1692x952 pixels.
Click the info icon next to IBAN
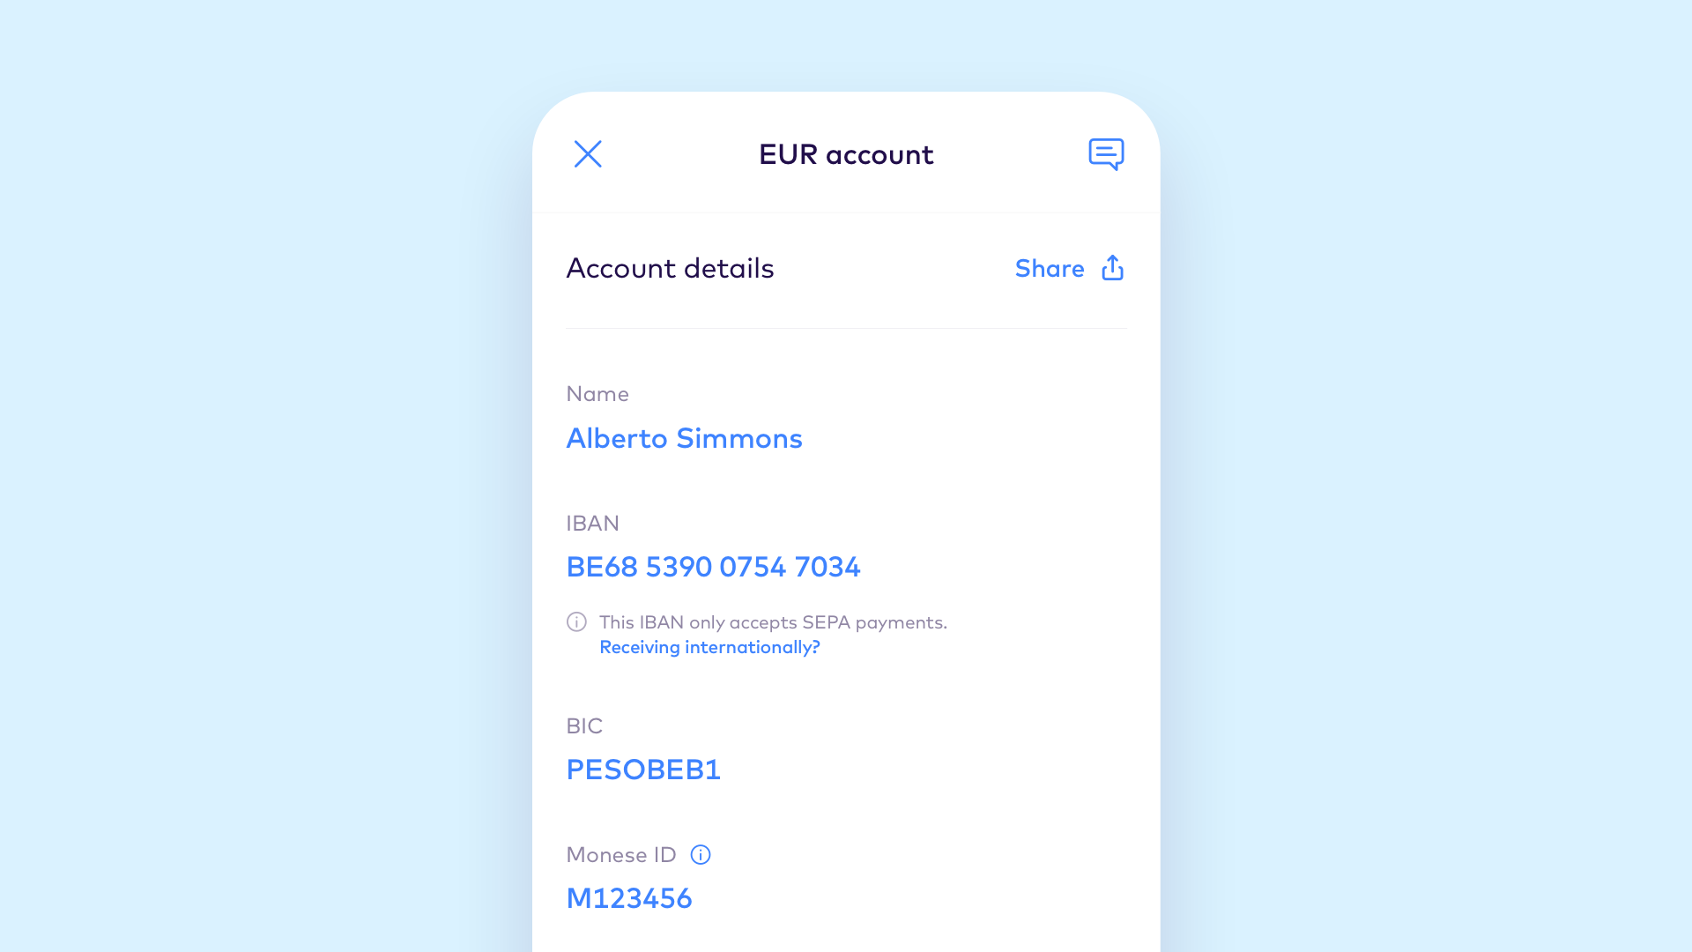(575, 621)
